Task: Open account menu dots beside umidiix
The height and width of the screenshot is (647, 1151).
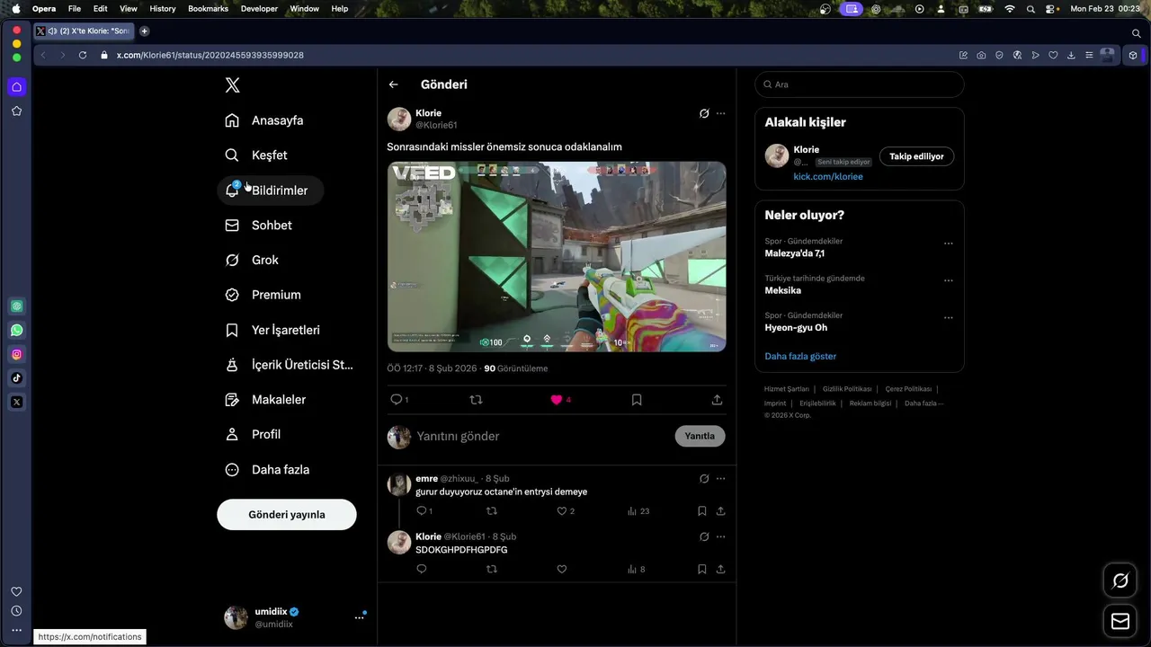Action: click(359, 617)
